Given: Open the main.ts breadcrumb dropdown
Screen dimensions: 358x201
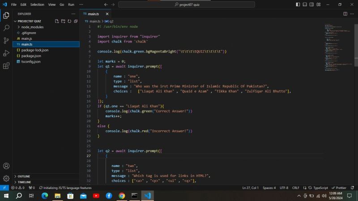Looking at the screenshot, I should click(93, 21).
